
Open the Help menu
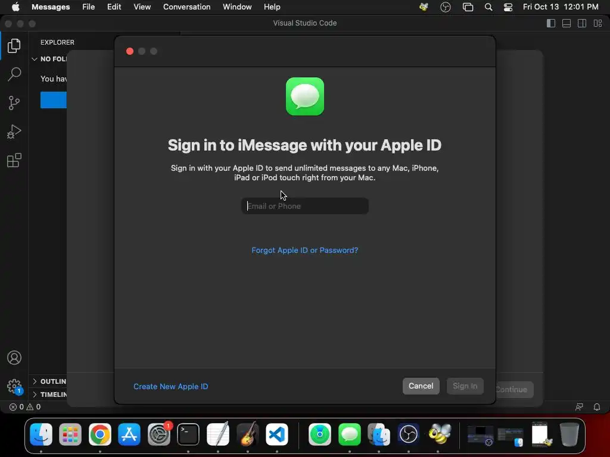tap(272, 7)
